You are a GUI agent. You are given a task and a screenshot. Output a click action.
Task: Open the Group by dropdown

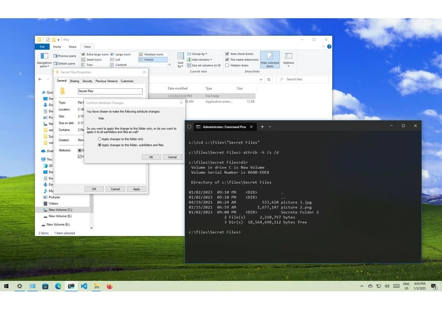click(197, 54)
